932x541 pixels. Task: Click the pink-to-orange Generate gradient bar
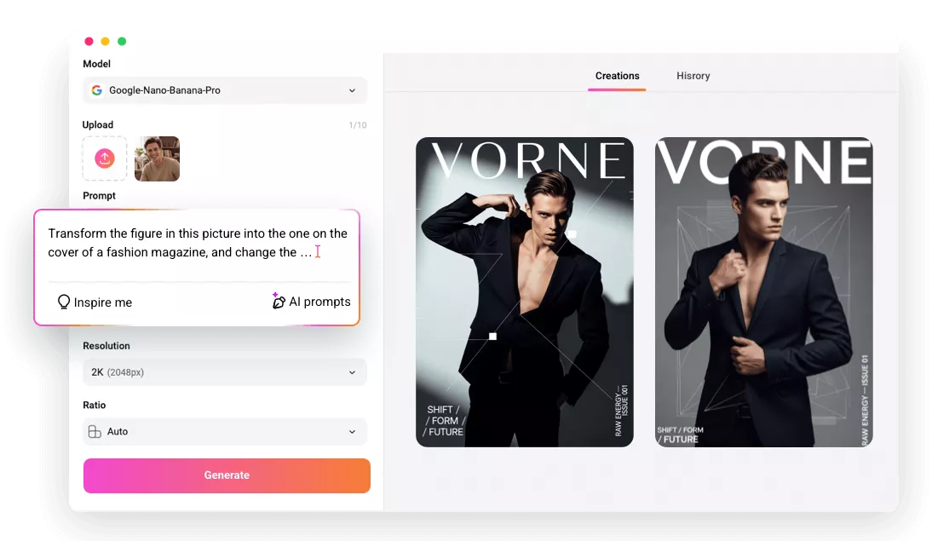(x=226, y=475)
